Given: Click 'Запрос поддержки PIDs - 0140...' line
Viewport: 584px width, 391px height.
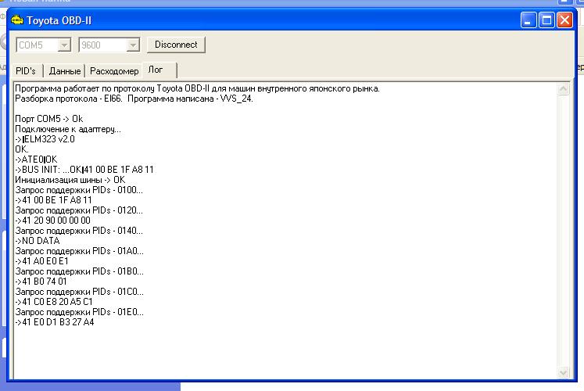Looking at the screenshot, I should (x=79, y=231).
